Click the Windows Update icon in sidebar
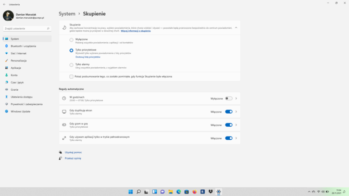This screenshot has height=196, width=349. (x=6, y=112)
